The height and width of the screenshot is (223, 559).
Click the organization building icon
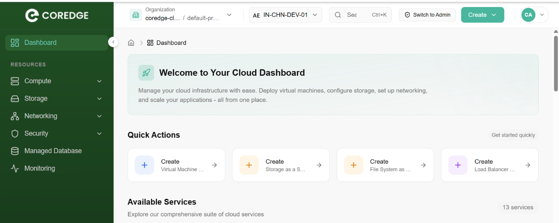click(136, 15)
